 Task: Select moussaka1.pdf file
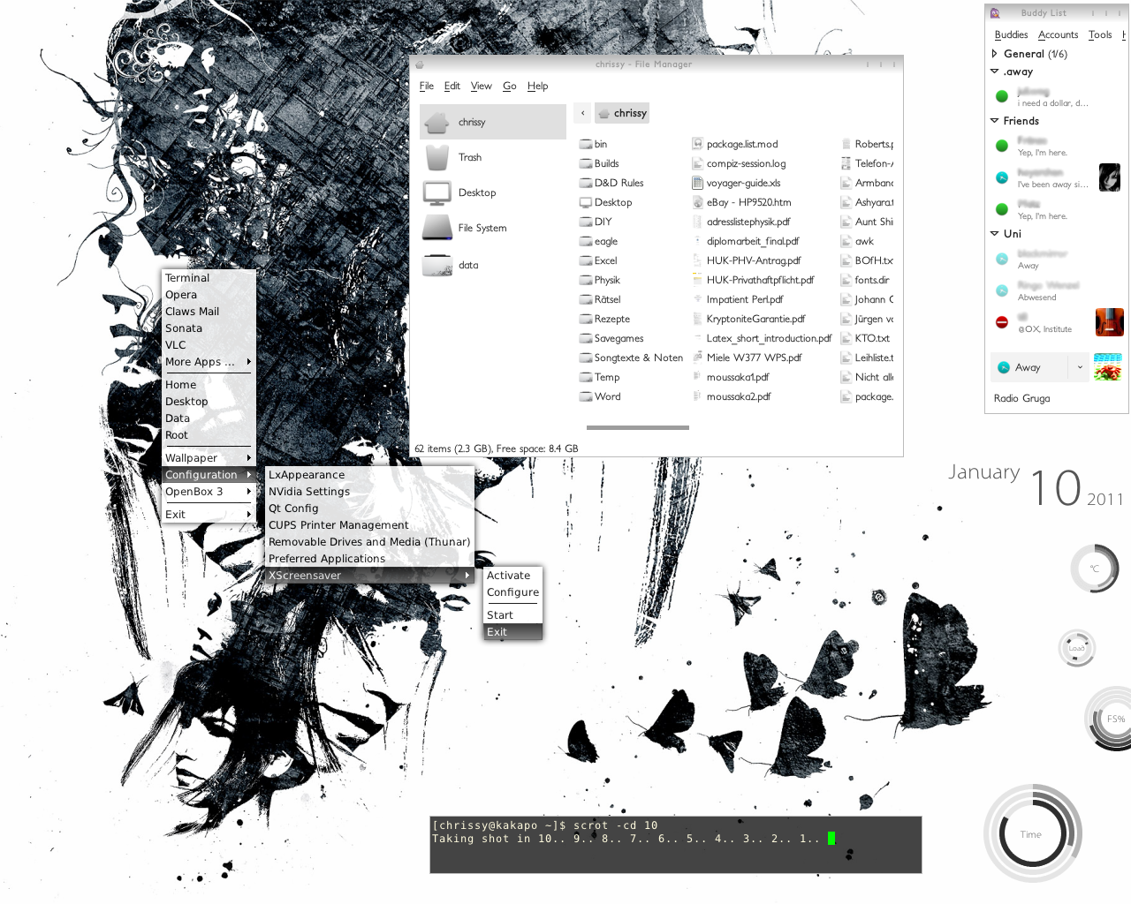[730, 377]
